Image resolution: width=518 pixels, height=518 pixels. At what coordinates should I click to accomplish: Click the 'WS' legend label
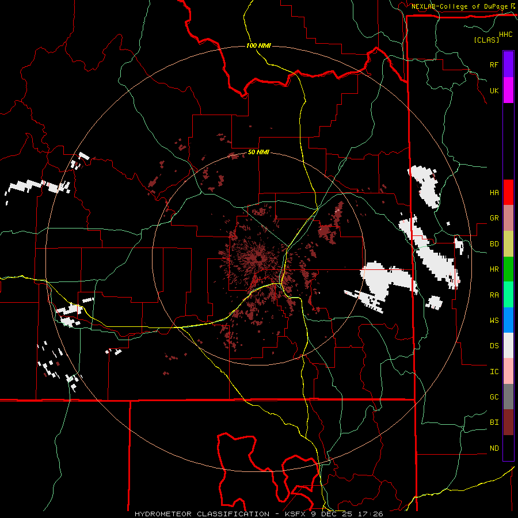pos(494,321)
